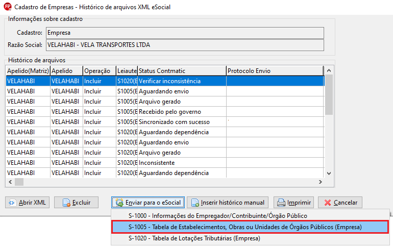Click Incluir cell in Recebido pelo governo row

(x=100, y=112)
